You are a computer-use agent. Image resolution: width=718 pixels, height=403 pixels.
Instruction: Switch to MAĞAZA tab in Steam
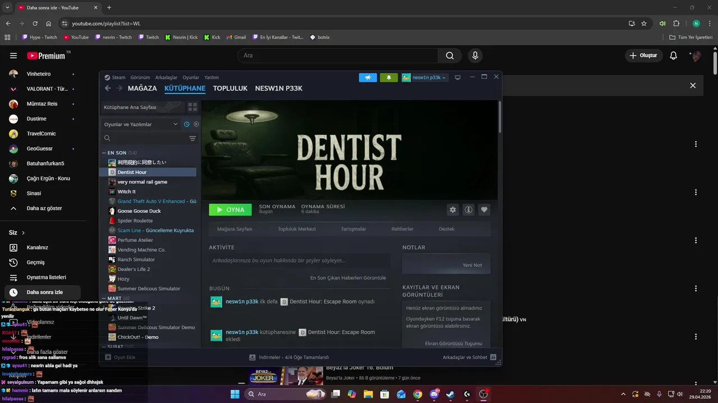(142, 88)
